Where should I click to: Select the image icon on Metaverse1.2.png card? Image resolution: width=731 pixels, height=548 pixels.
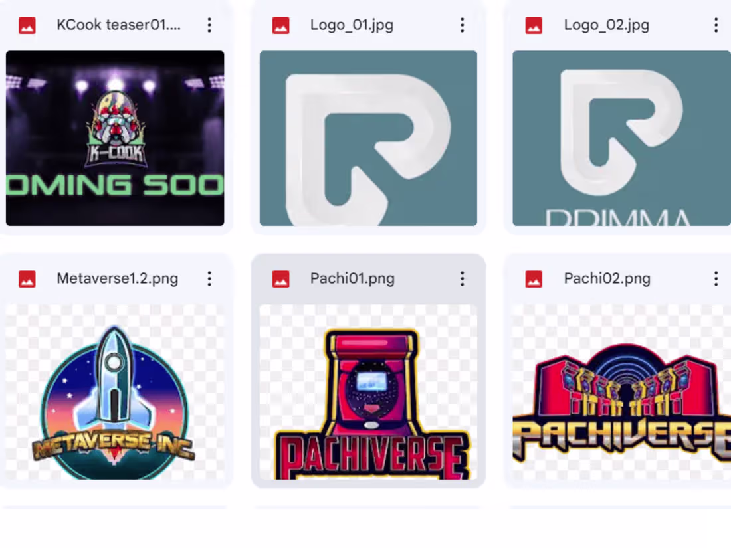26,279
